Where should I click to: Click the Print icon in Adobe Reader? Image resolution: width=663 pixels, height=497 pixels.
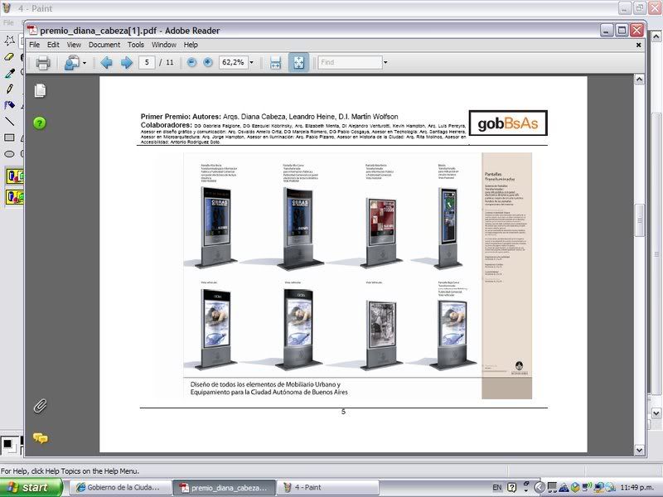tap(43, 63)
